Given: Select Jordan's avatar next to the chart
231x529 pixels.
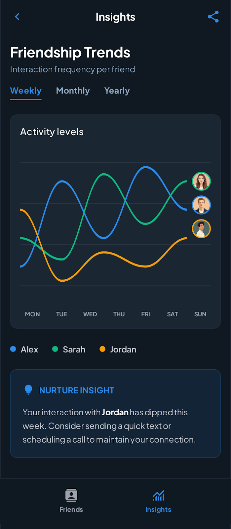Looking at the screenshot, I should pyautogui.click(x=201, y=229).
